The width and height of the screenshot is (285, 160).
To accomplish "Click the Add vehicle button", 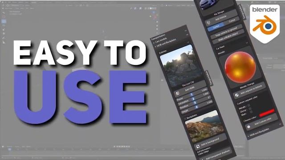I will pyautogui.click(x=221, y=18).
